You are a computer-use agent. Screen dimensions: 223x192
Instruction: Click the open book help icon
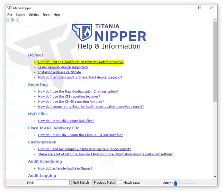(17, 20)
